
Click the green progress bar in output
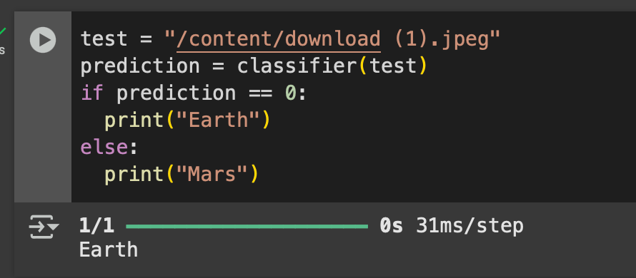click(x=247, y=226)
